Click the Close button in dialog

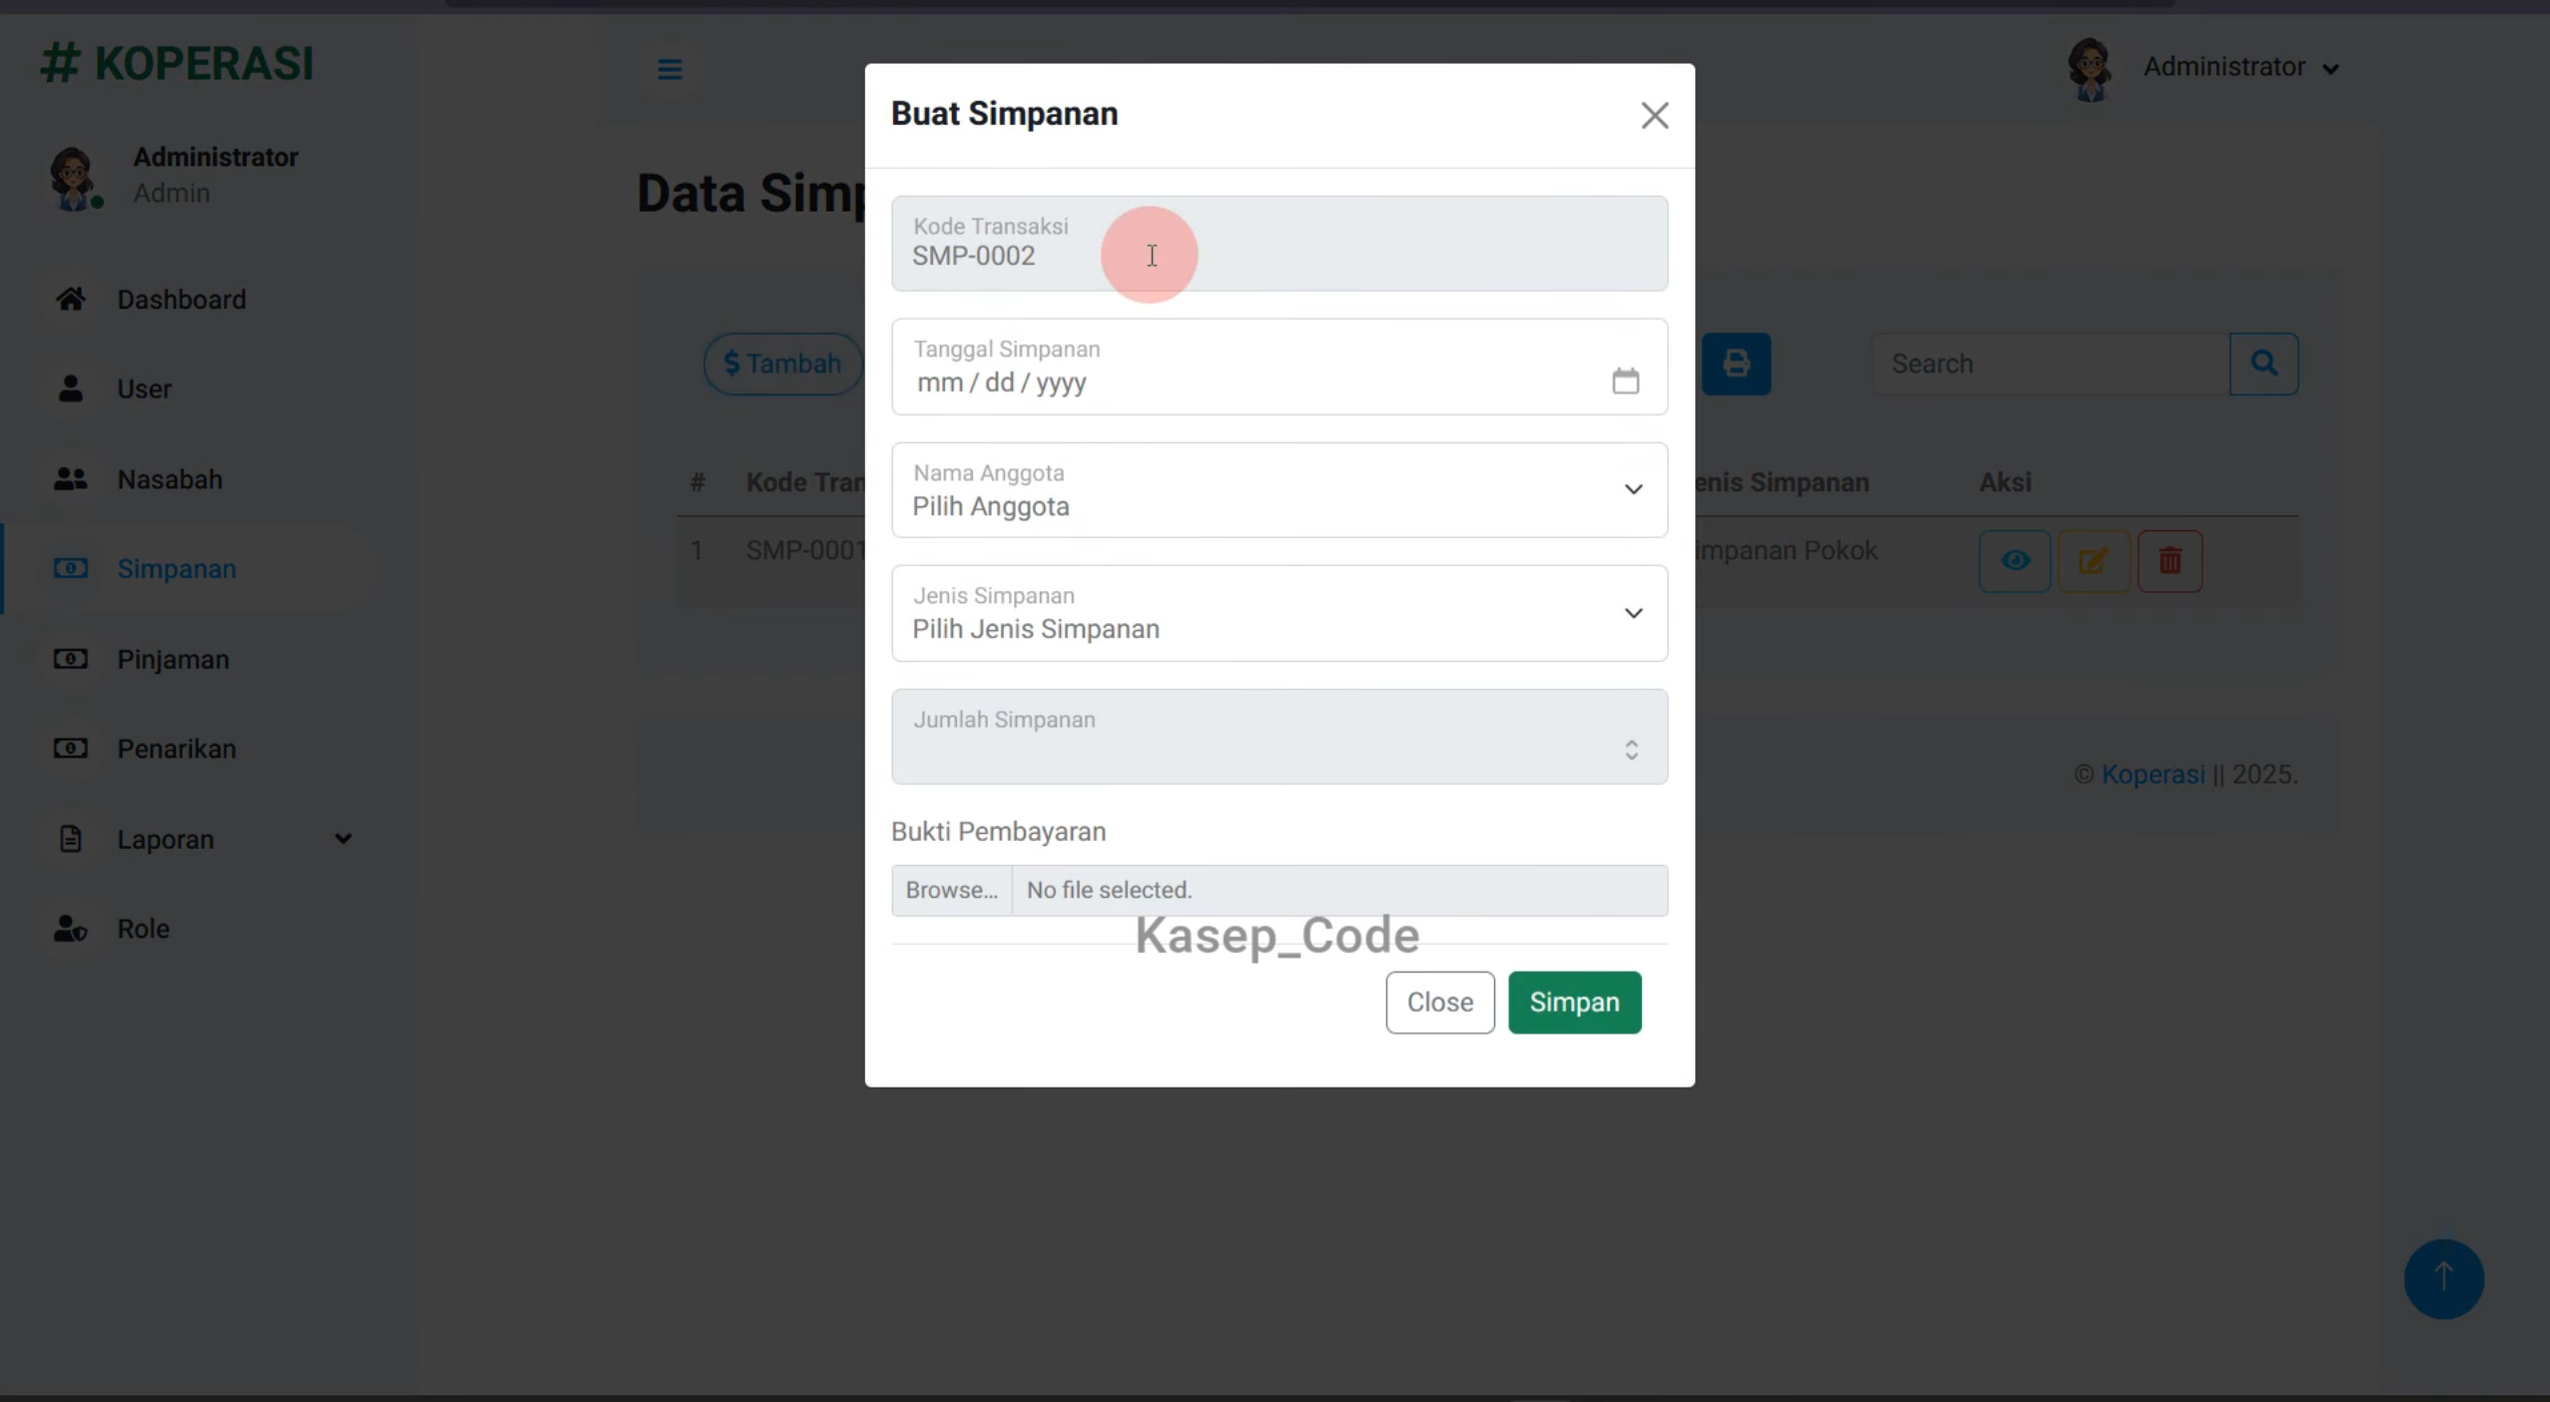point(1439,1002)
